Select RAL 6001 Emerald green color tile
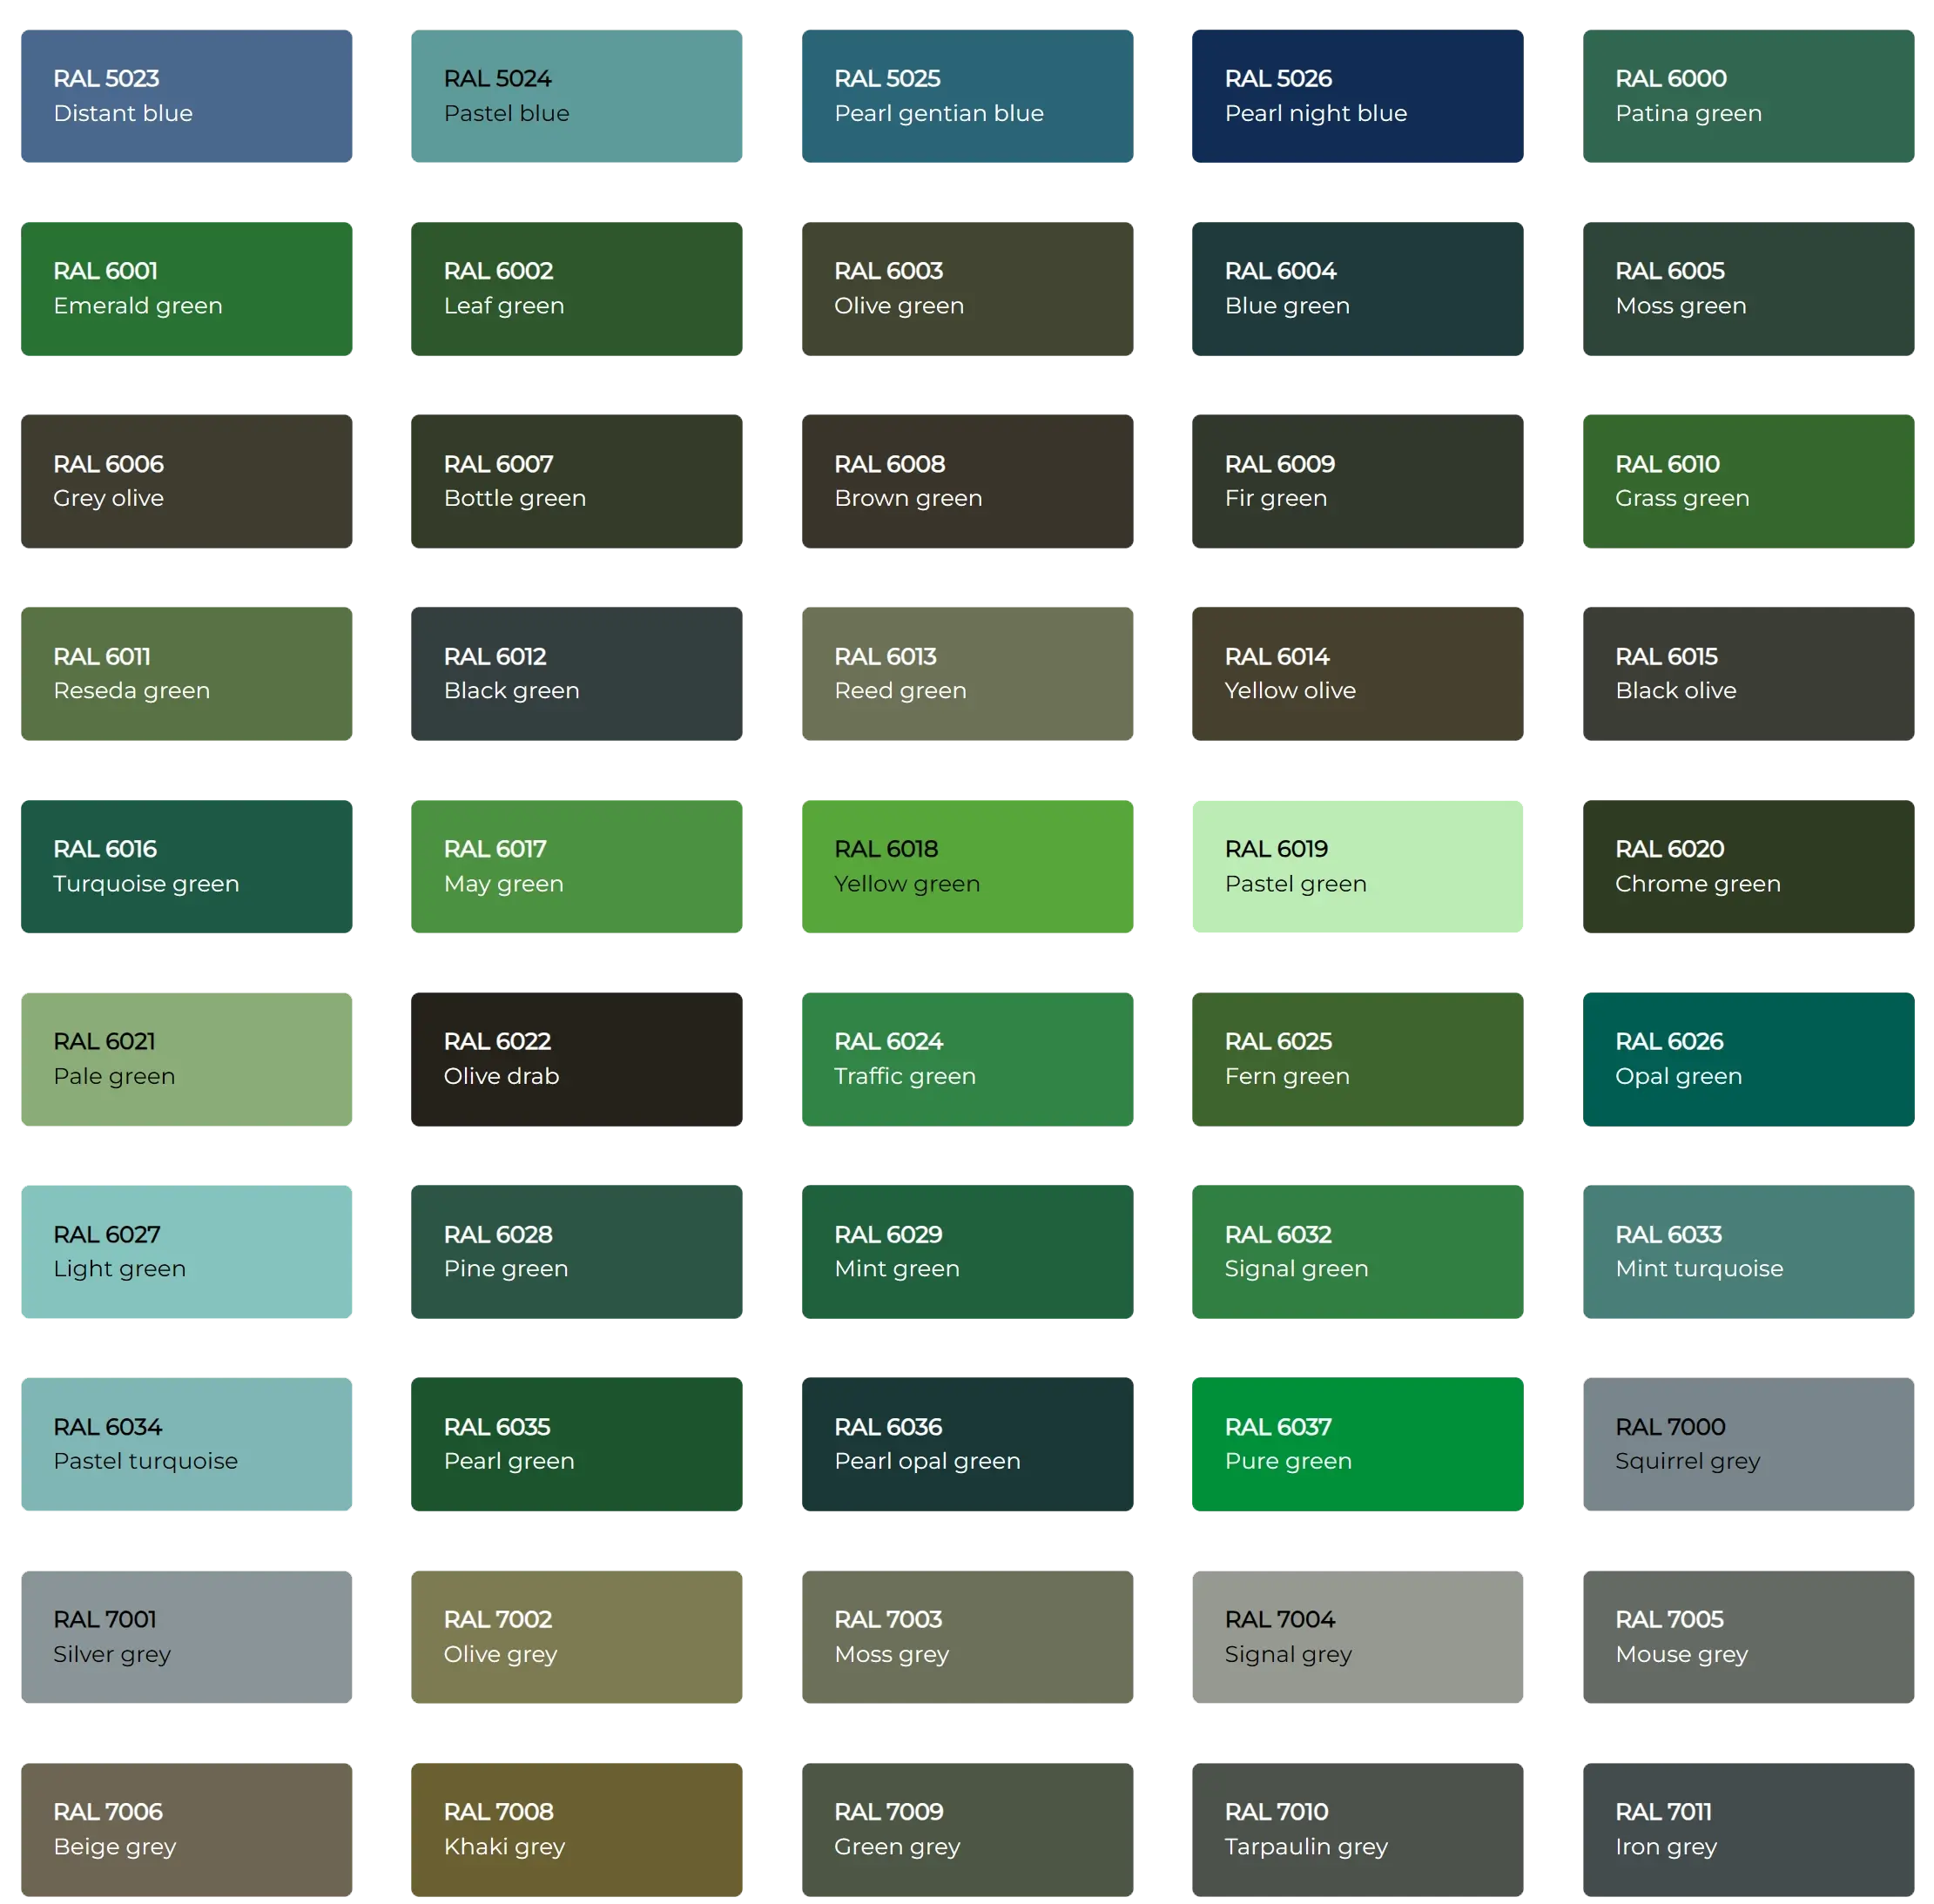 [x=187, y=289]
